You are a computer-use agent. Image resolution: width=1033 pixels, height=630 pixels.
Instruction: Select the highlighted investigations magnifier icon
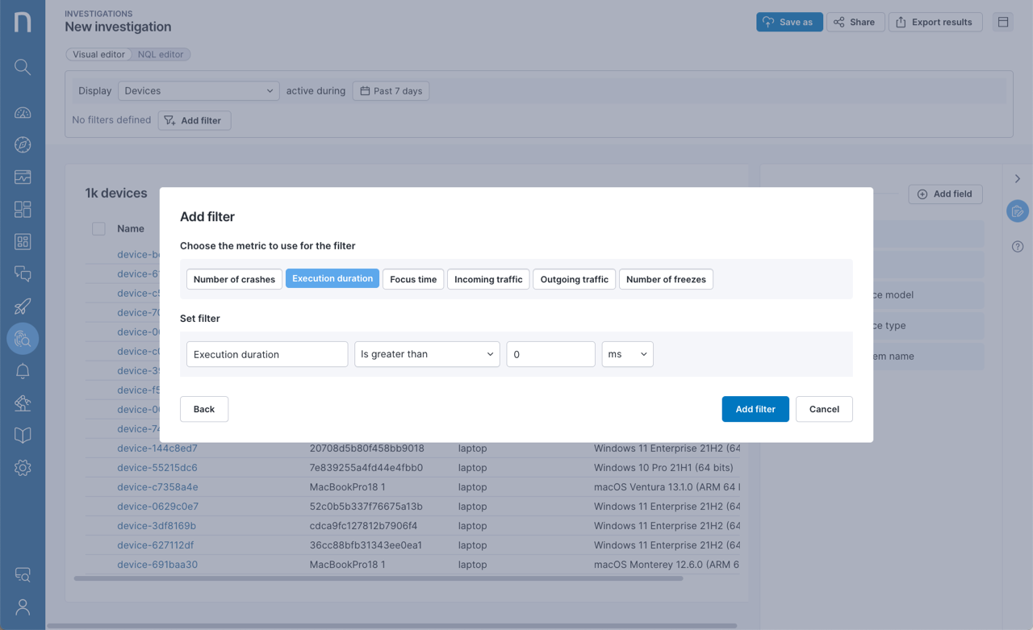coord(23,338)
